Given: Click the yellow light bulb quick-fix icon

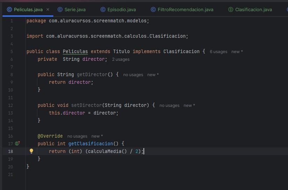Looking at the screenshot, I should click(31, 151).
